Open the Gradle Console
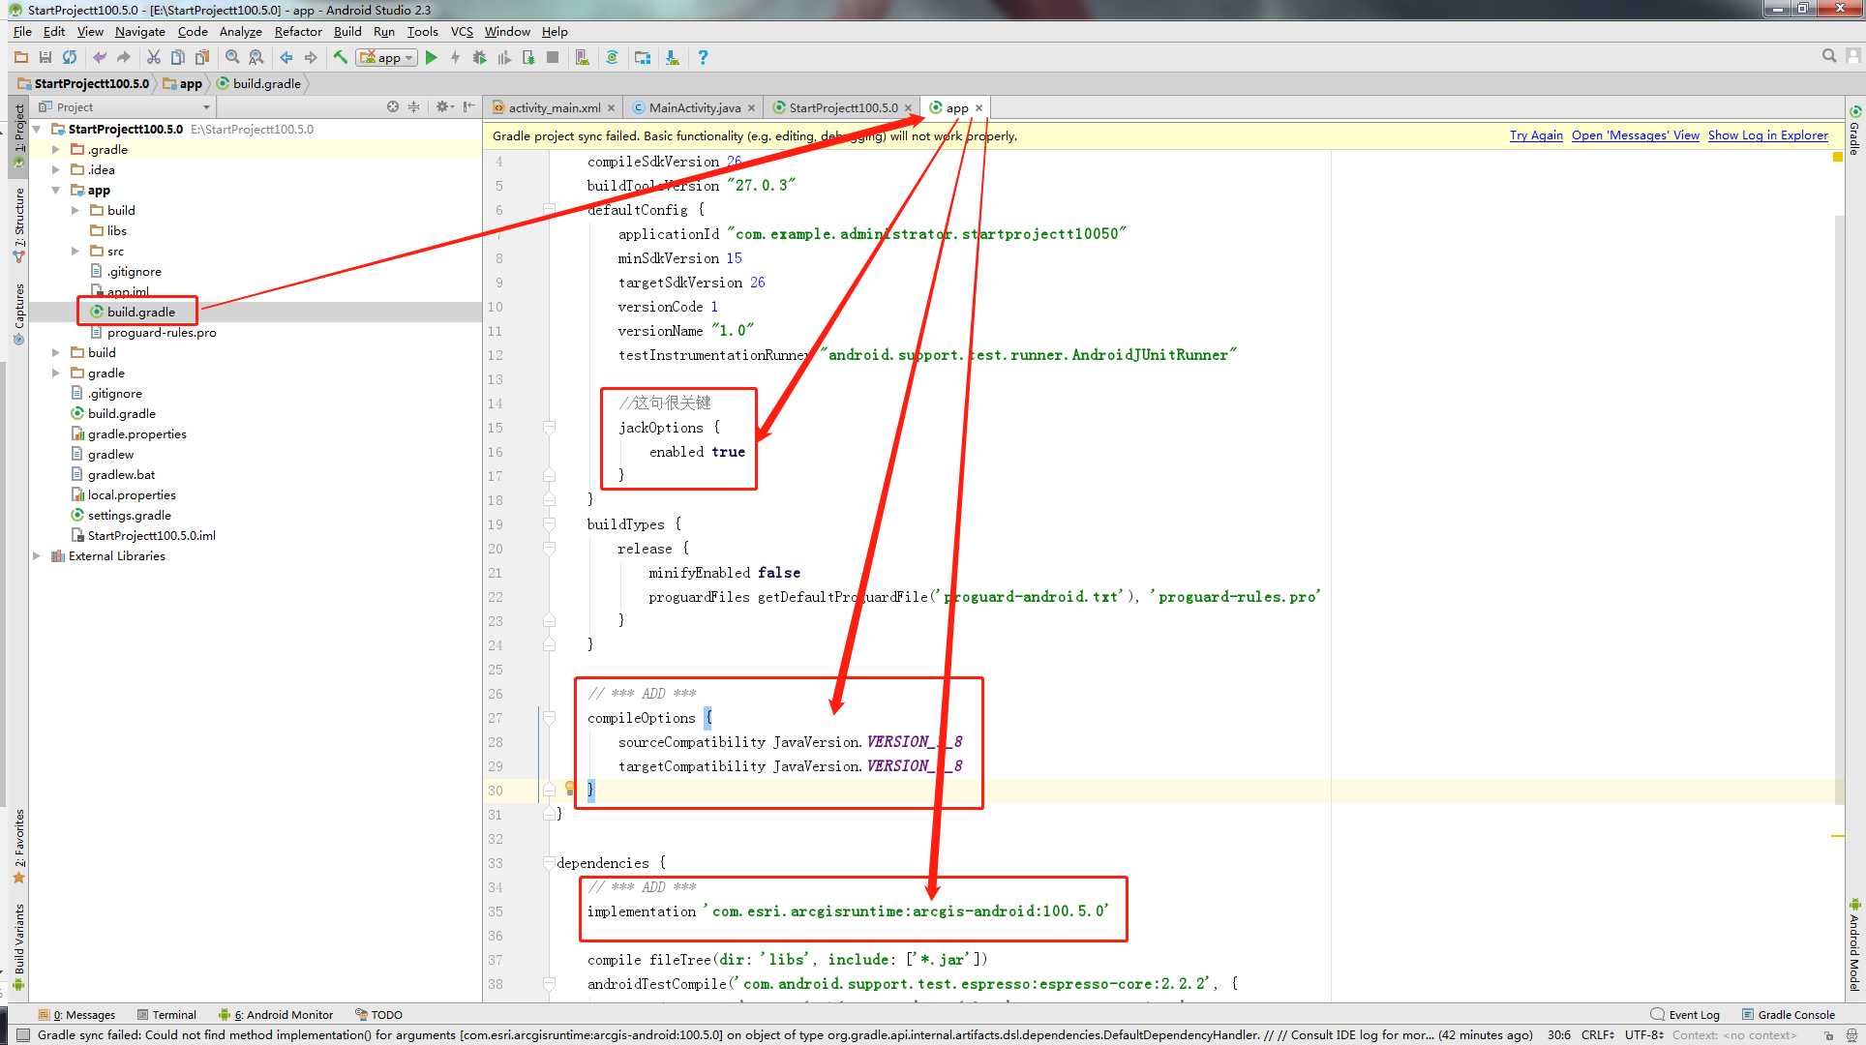The width and height of the screenshot is (1866, 1045). pos(1789,1014)
